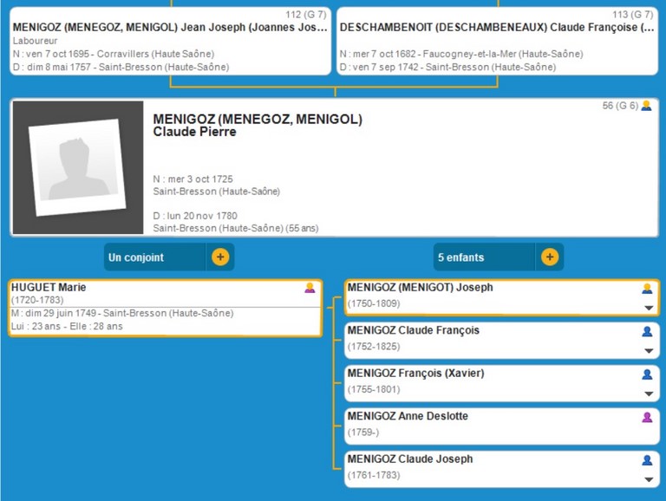Click the plus icon beside 5 enfants
The width and height of the screenshot is (666, 501).
click(x=549, y=257)
